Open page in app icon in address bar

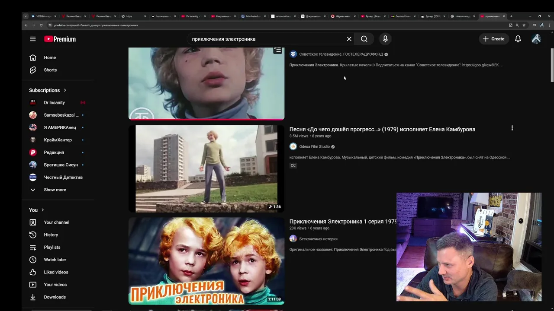pyautogui.click(x=511, y=25)
